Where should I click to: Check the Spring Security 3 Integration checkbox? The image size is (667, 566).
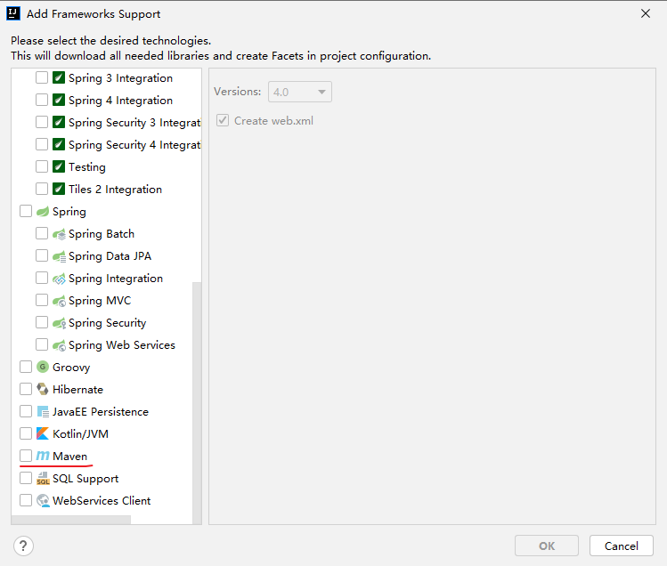point(42,122)
